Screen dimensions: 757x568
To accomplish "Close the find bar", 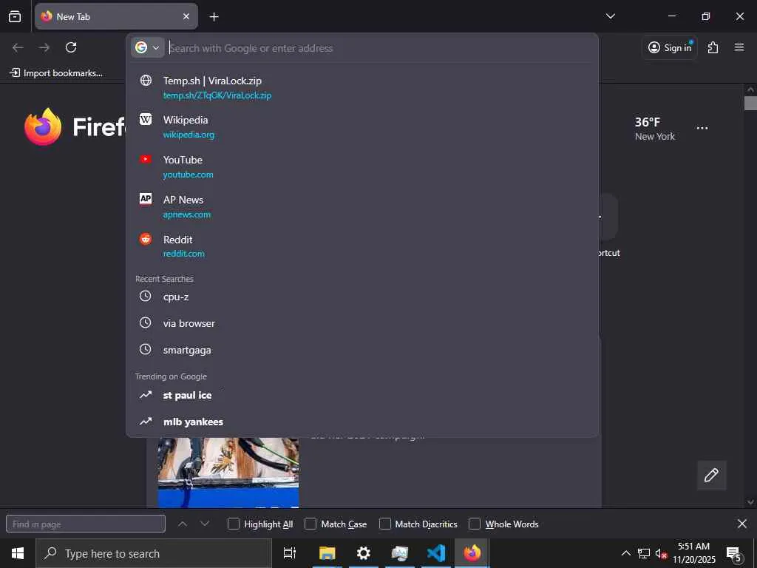I will click(742, 524).
